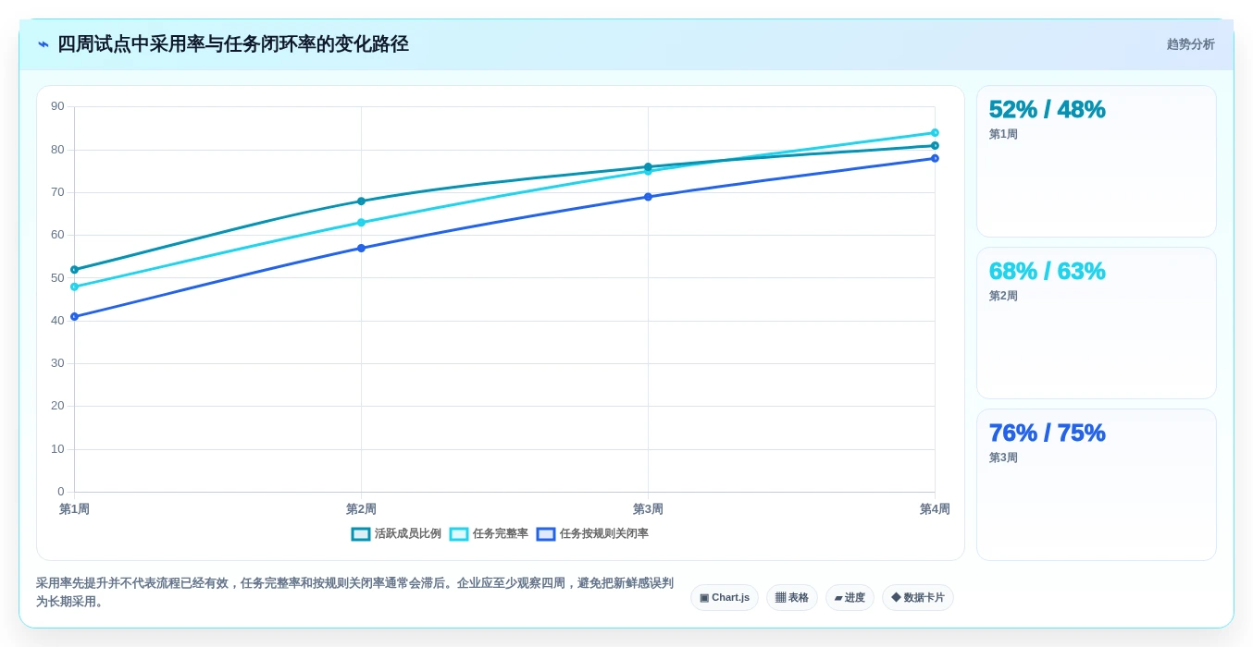The height and width of the screenshot is (647, 1253).
Task: Click 活跃成员比例 data point at 第4周
Action: 935,145
